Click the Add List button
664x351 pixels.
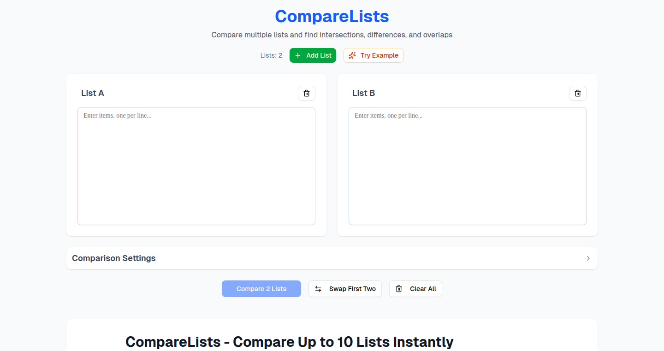point(313,55)
